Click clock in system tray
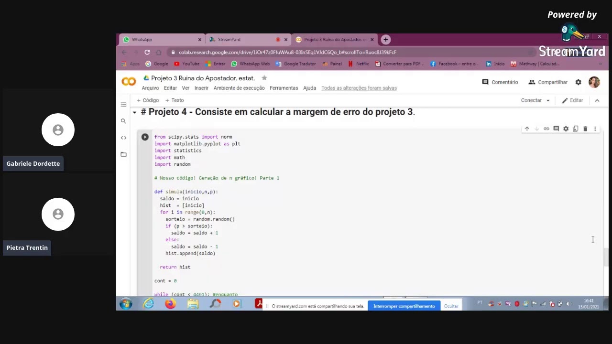 pyautogui.click(x=589, y=304)
